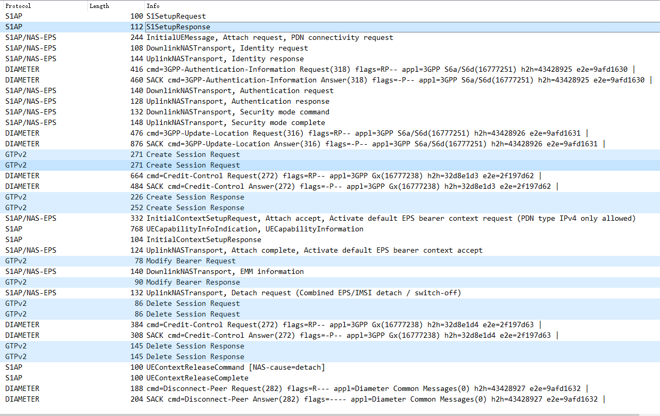Select the Security mode complete row
Screen dimensions: 660x416
tap(330, 123)
